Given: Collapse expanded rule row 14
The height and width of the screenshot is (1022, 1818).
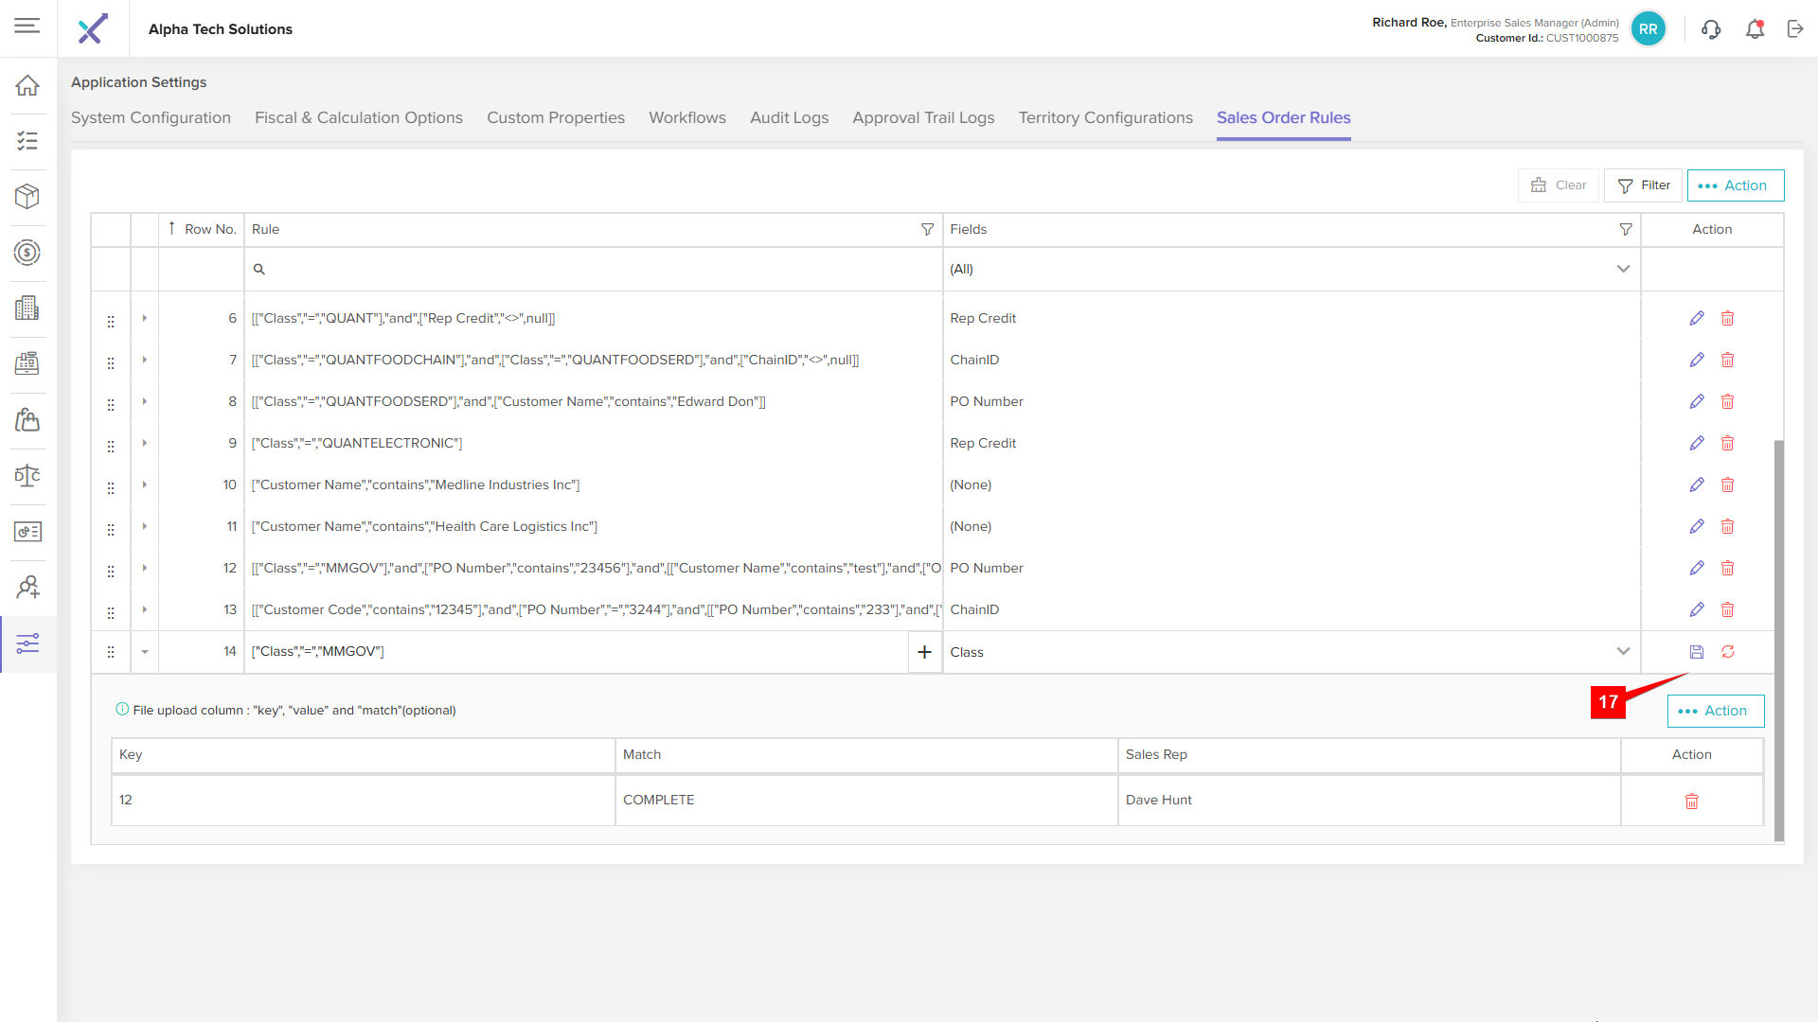Looking at the screenshot, I should [145, 652].
